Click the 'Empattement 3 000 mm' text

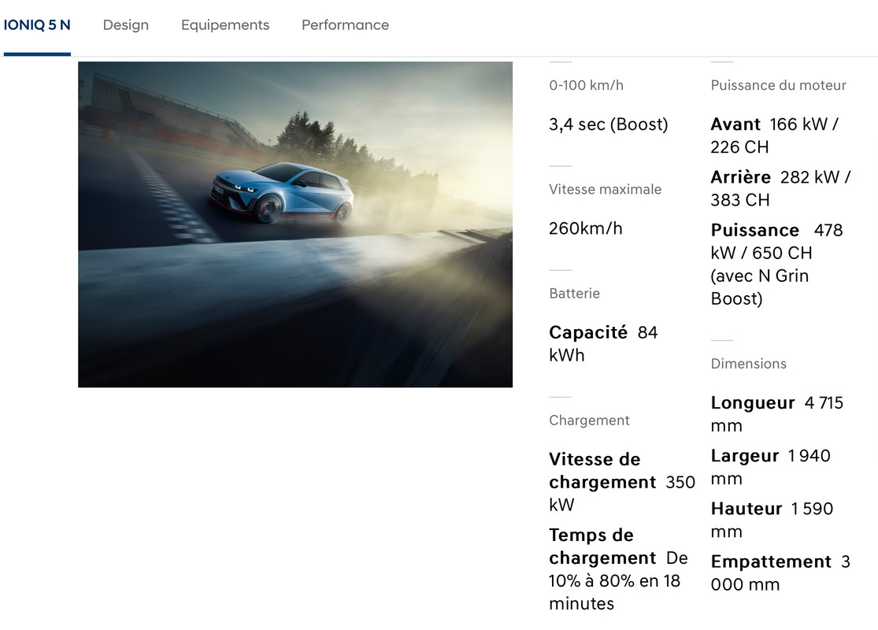pos(780,573)
